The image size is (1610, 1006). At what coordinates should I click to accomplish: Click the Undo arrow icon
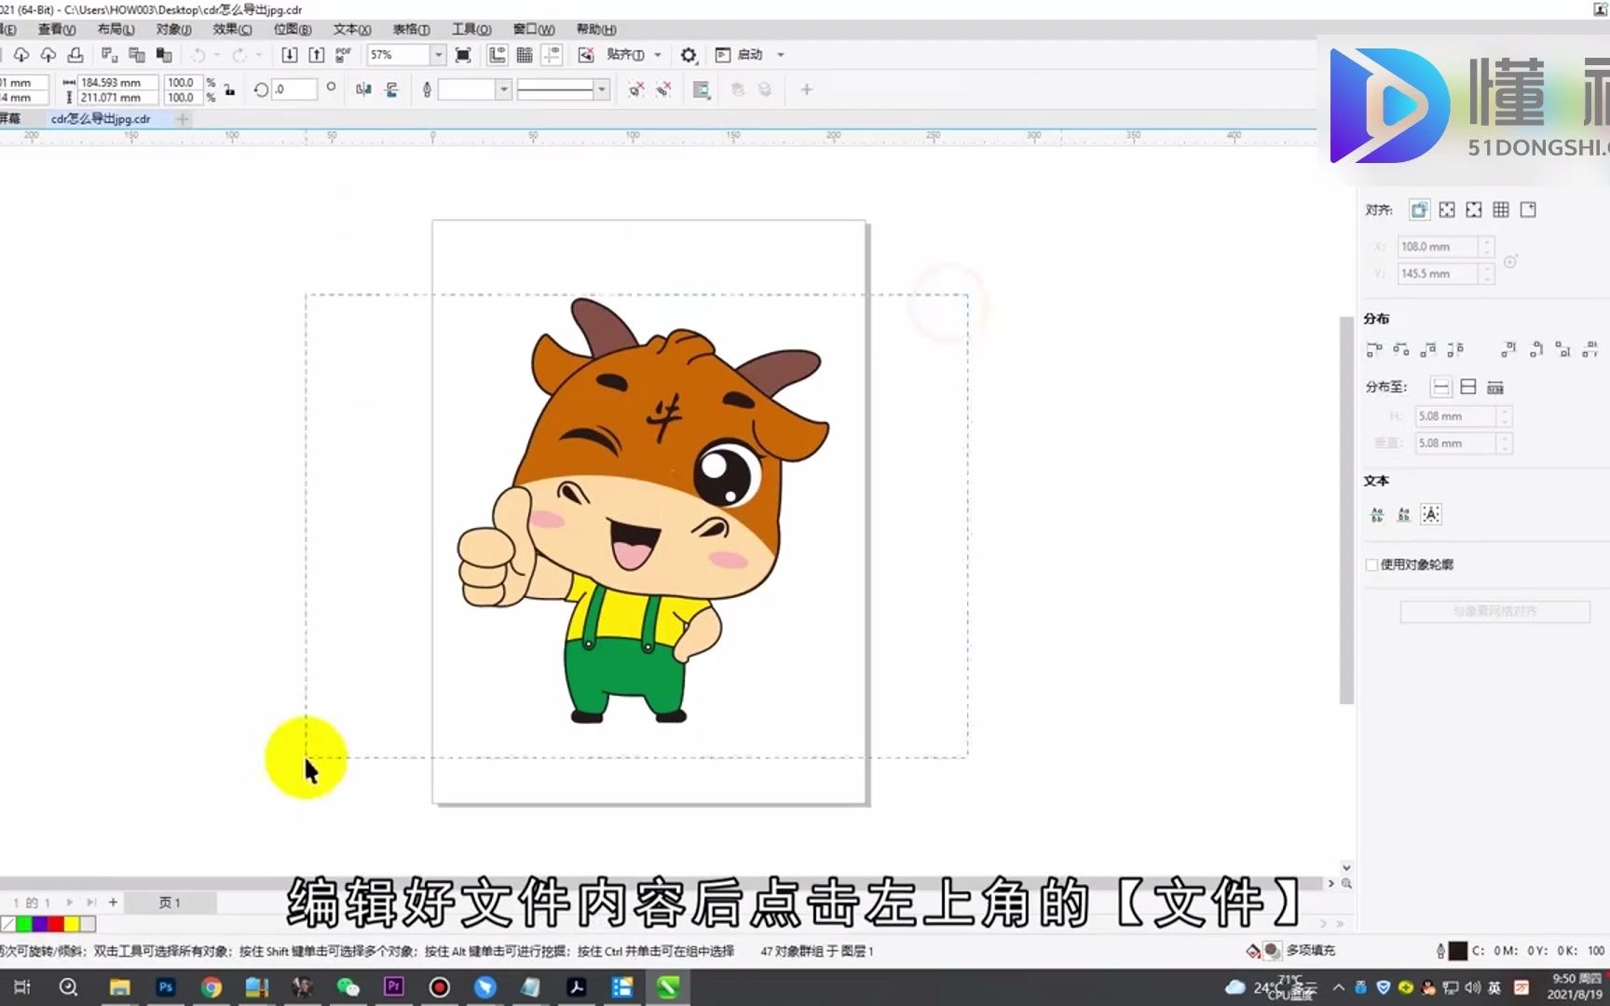pyautogui.click(x=198, y=55)
